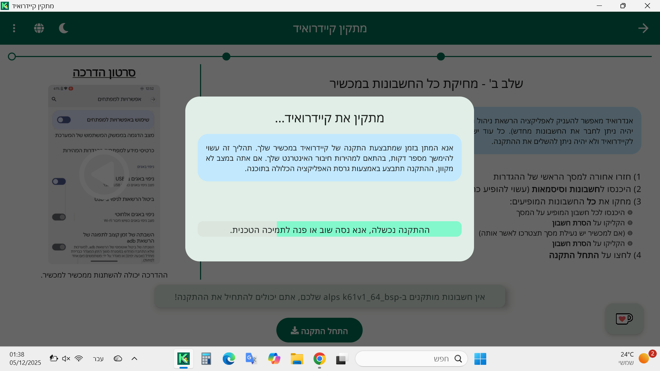The width and height of the screenshot is (660, 371).
Task: Open the Windows Start menu
Action: (480, 359)
